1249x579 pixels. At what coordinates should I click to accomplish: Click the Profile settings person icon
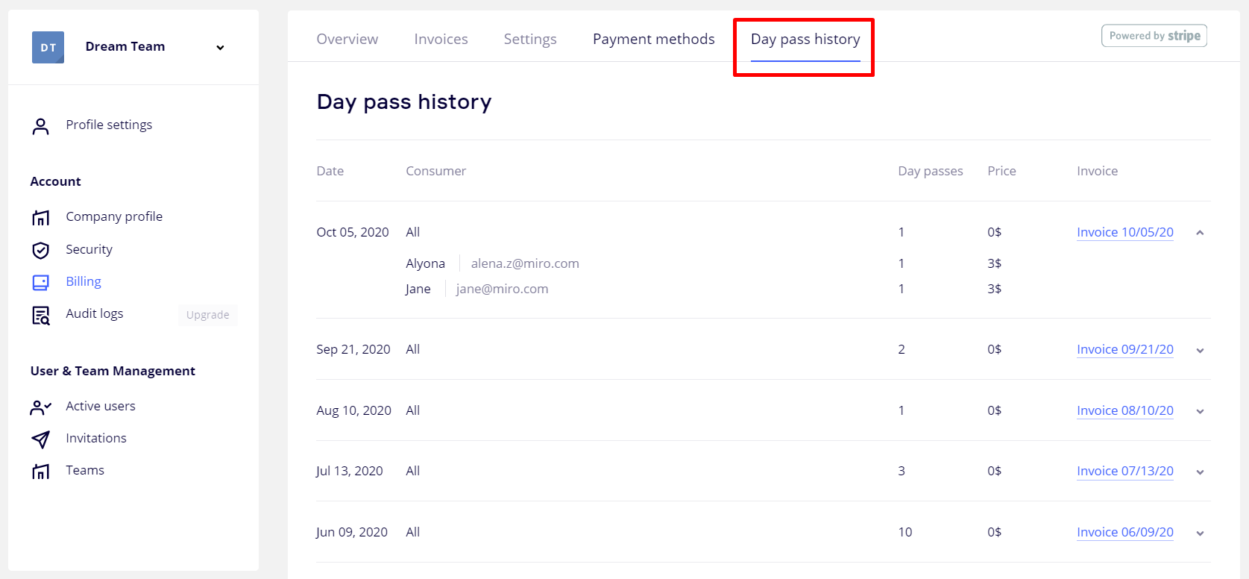(x=41, y=126)
